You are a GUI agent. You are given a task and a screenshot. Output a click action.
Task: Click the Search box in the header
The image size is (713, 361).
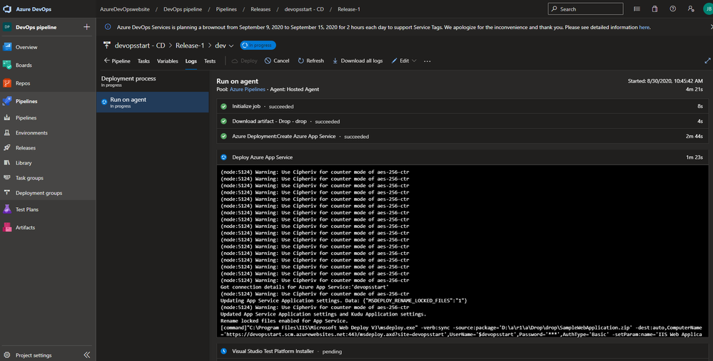(586, 9)
